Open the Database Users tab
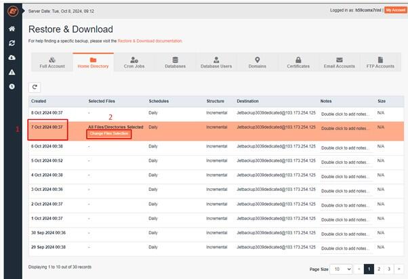This screenshot has width=408, height=279. coord(216,62)
